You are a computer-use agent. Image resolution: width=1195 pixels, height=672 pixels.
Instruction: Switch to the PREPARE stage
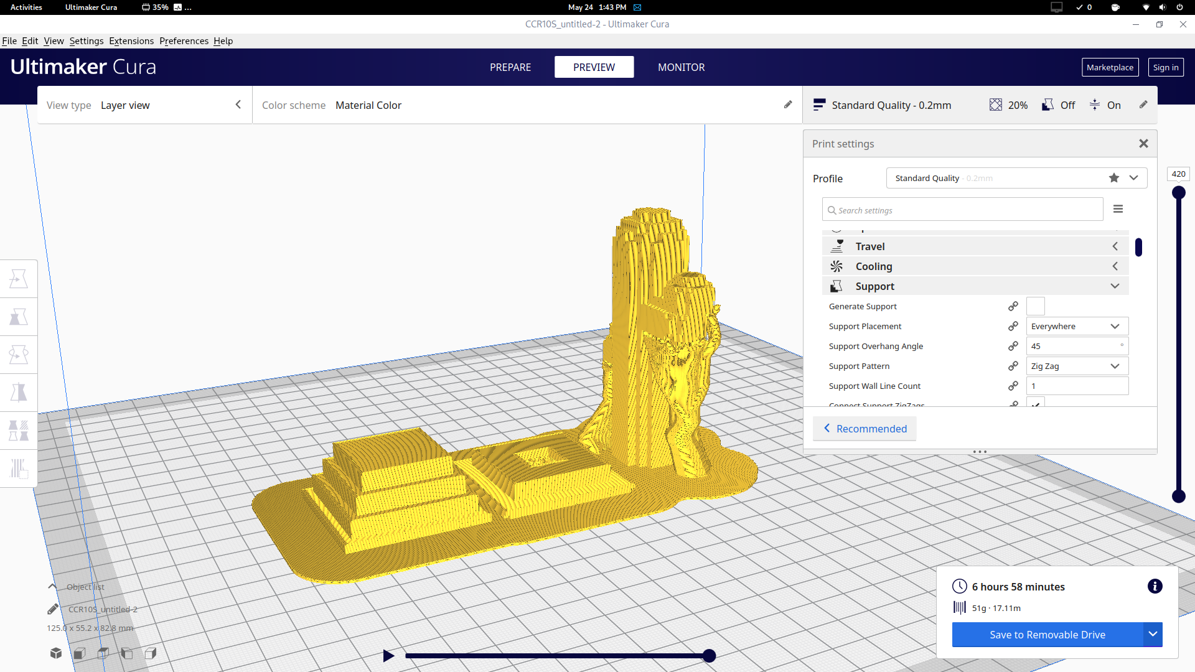click(510, 67)
